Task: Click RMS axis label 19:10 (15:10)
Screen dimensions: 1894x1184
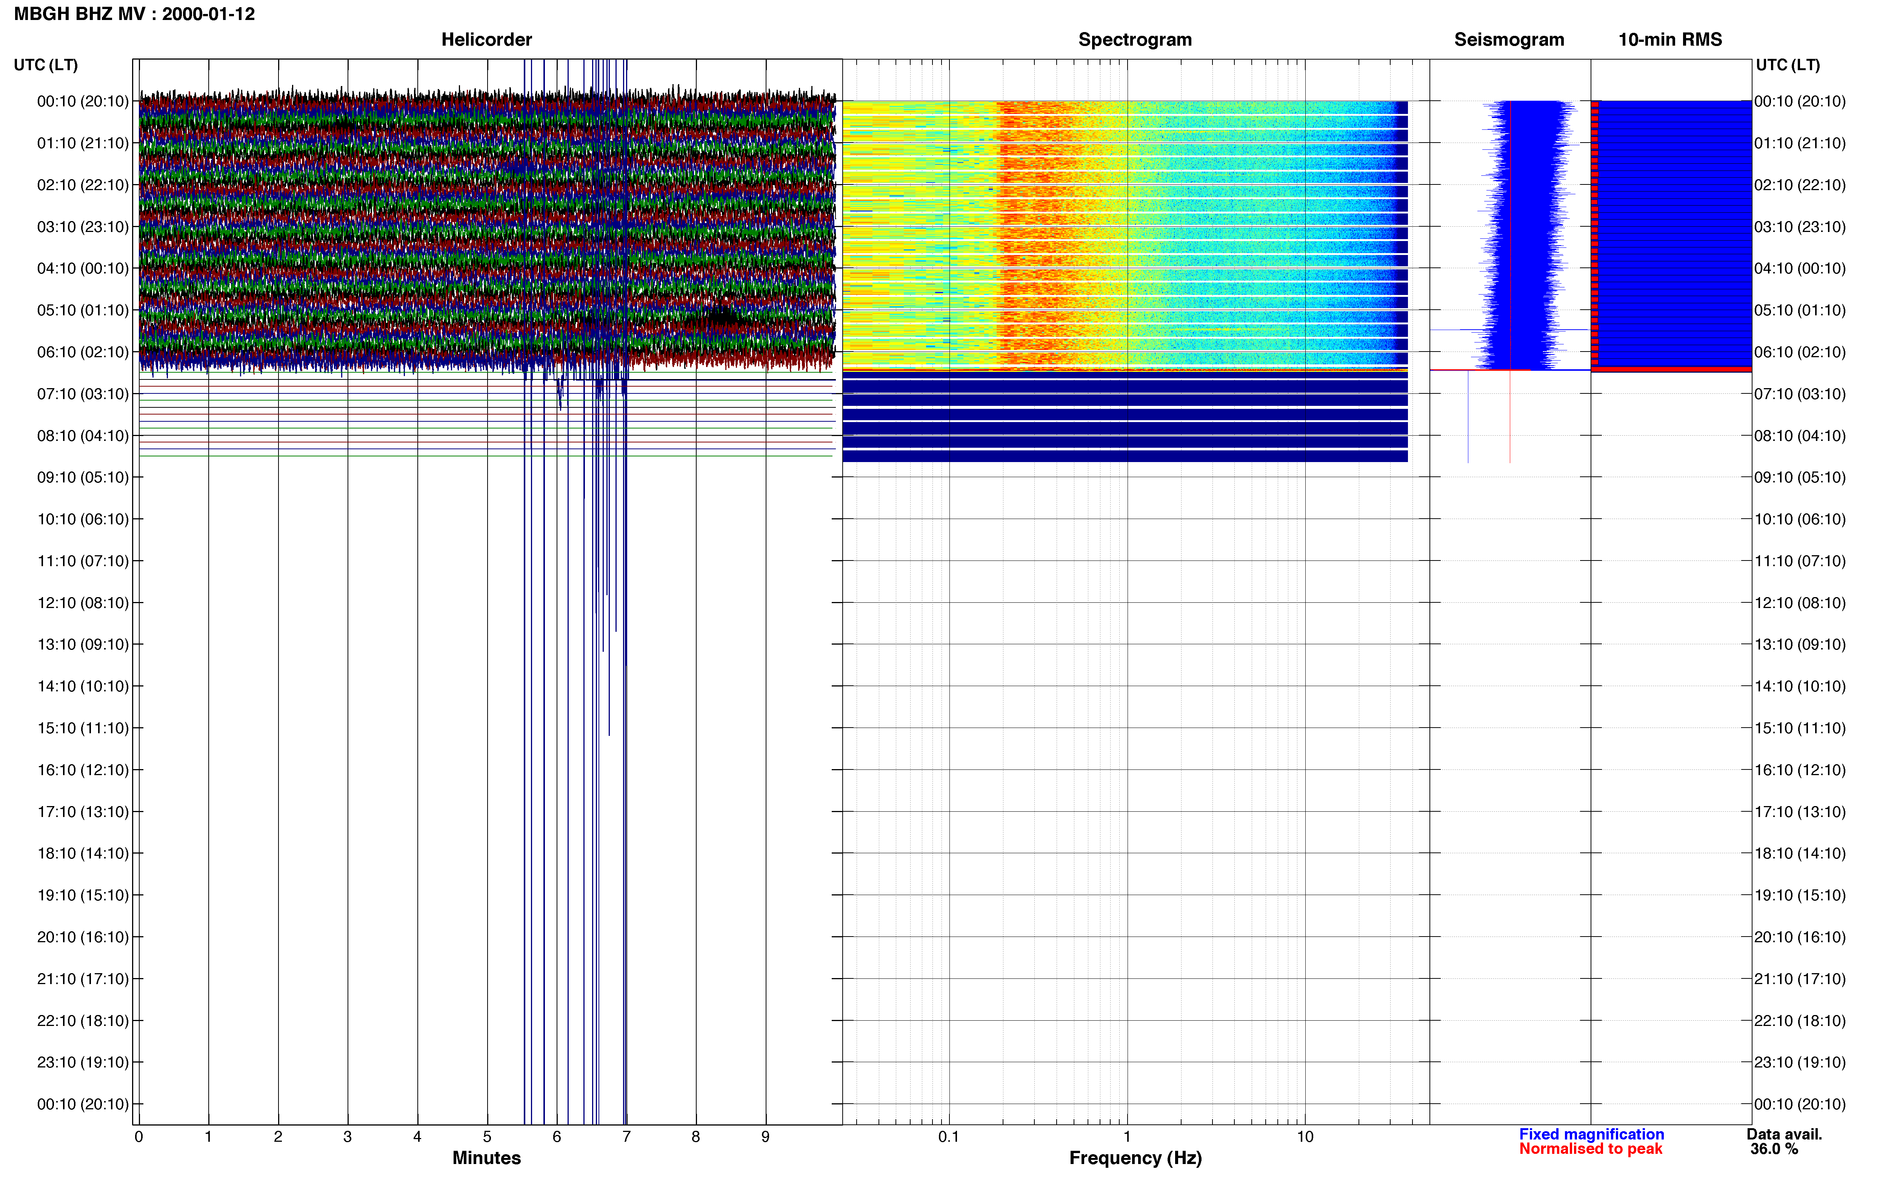Action: click(1800, 895)
